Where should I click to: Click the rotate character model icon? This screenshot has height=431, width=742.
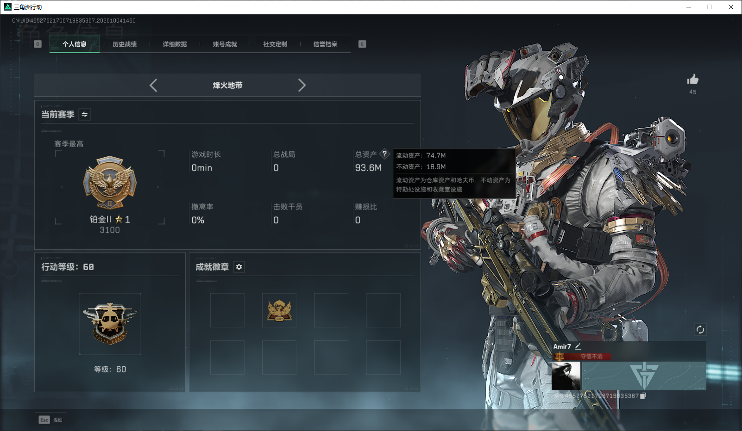tap(700, 329)
